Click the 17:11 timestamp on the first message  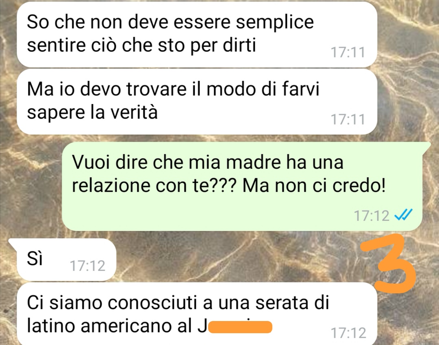tap(348, 52)
